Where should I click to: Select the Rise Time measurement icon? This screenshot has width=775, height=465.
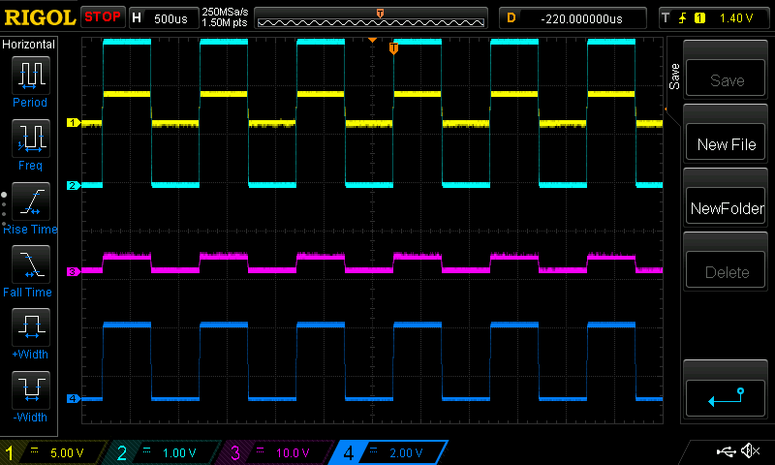(31, 201)
